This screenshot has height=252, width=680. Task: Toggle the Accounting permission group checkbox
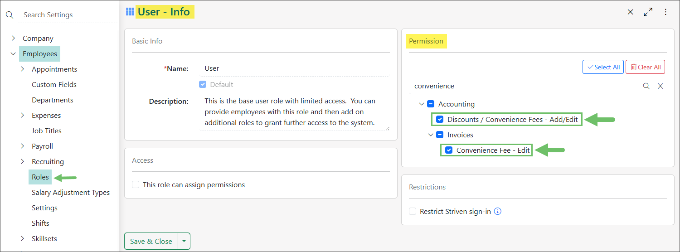(431, 104)
